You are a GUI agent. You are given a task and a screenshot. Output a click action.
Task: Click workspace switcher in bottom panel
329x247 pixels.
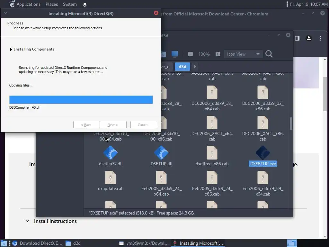292,243
